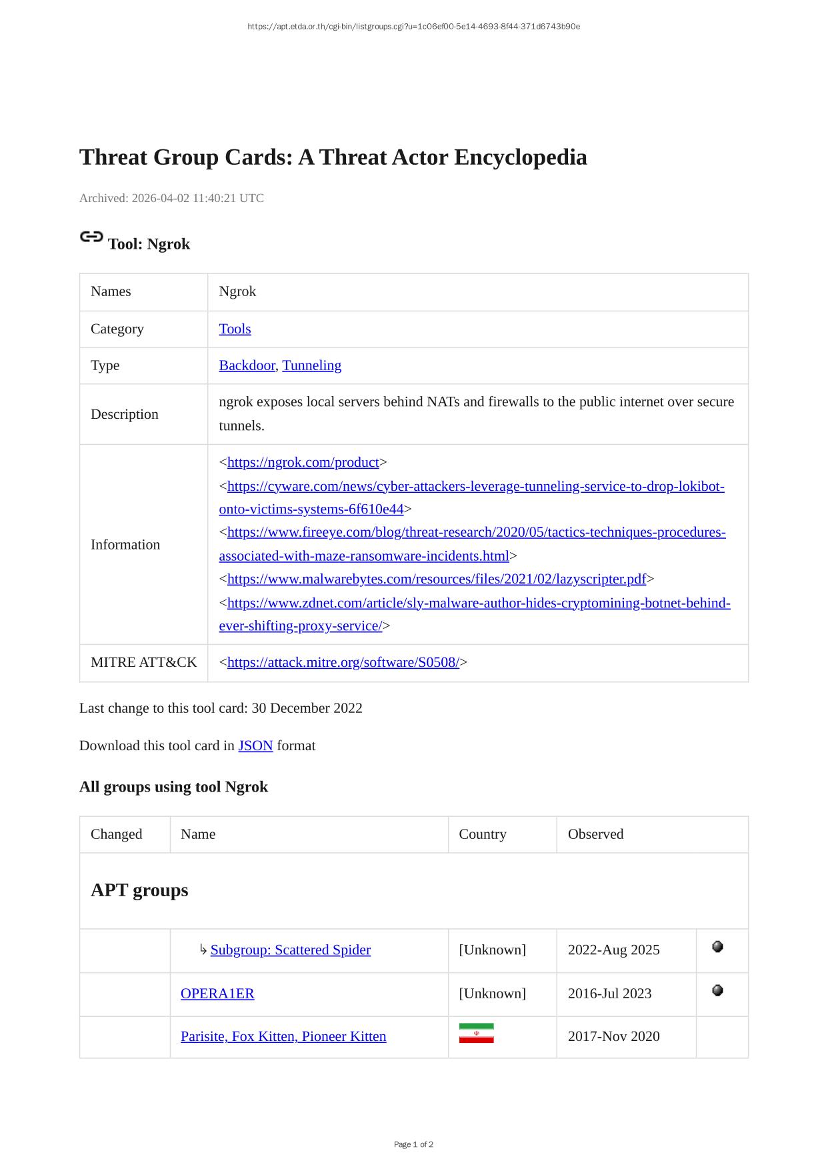Click the Iran flag icon
This screenshot has height=1171, width=828.
click(476, 1033)
